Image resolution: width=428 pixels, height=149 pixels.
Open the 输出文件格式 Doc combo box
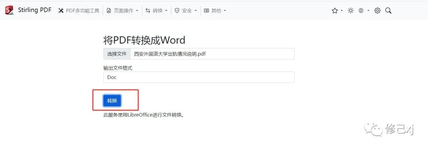click(x=199, y=77)
